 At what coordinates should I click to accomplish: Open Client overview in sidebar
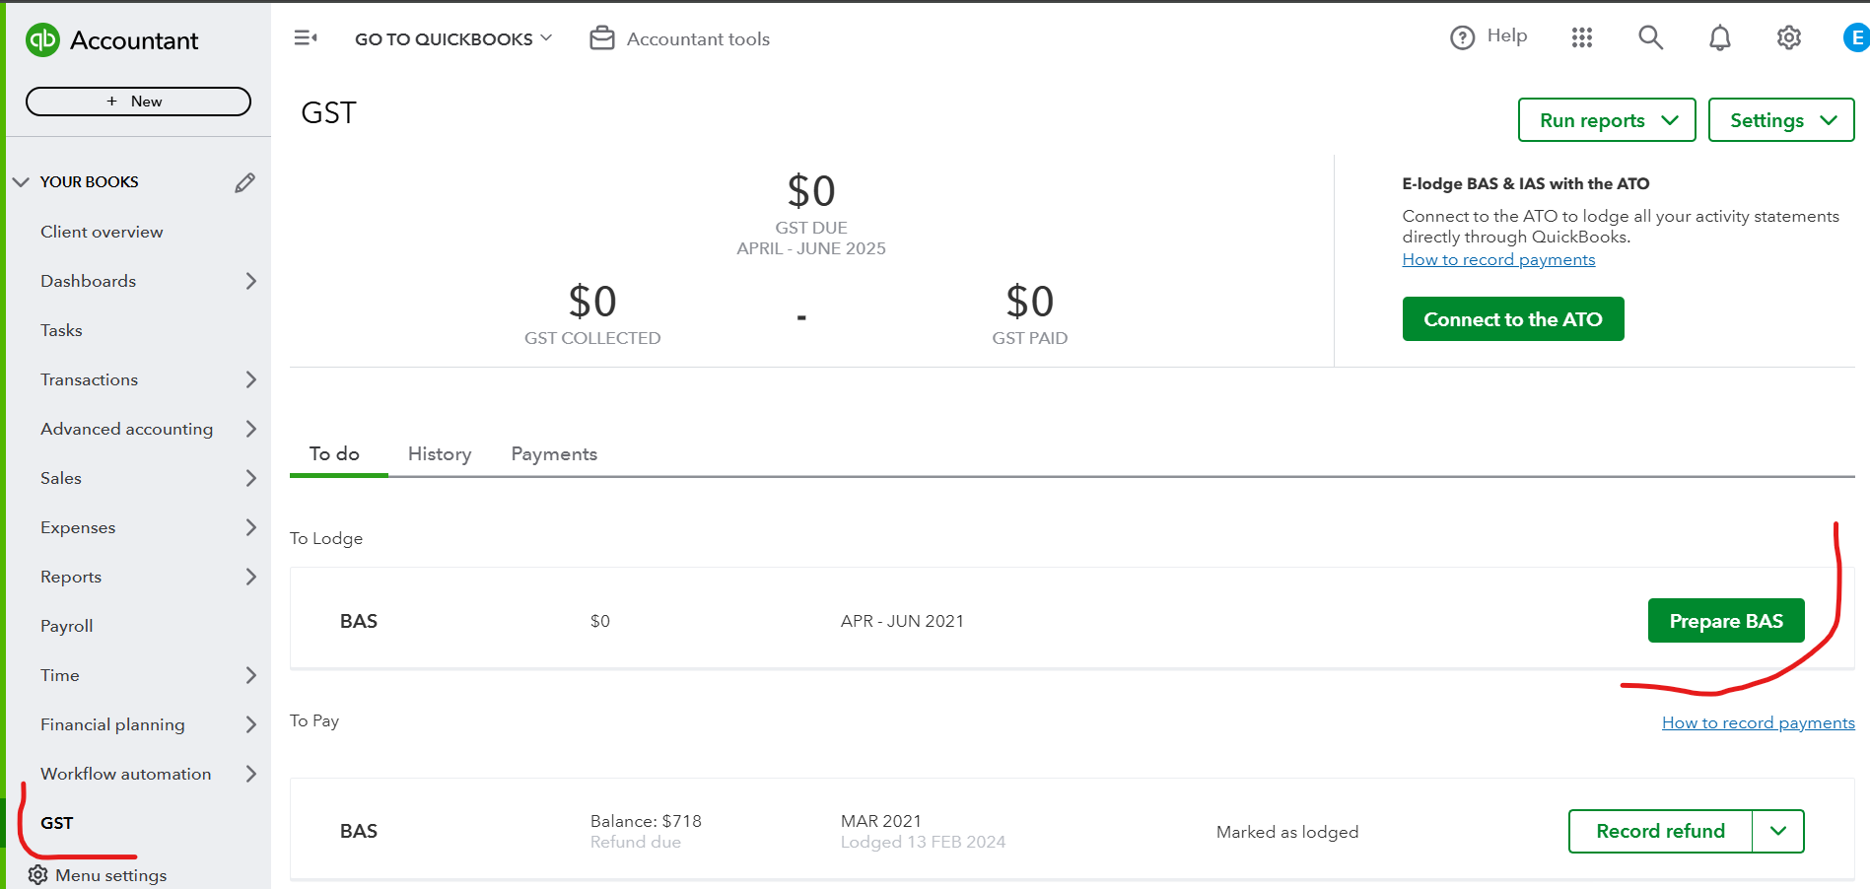102,232
